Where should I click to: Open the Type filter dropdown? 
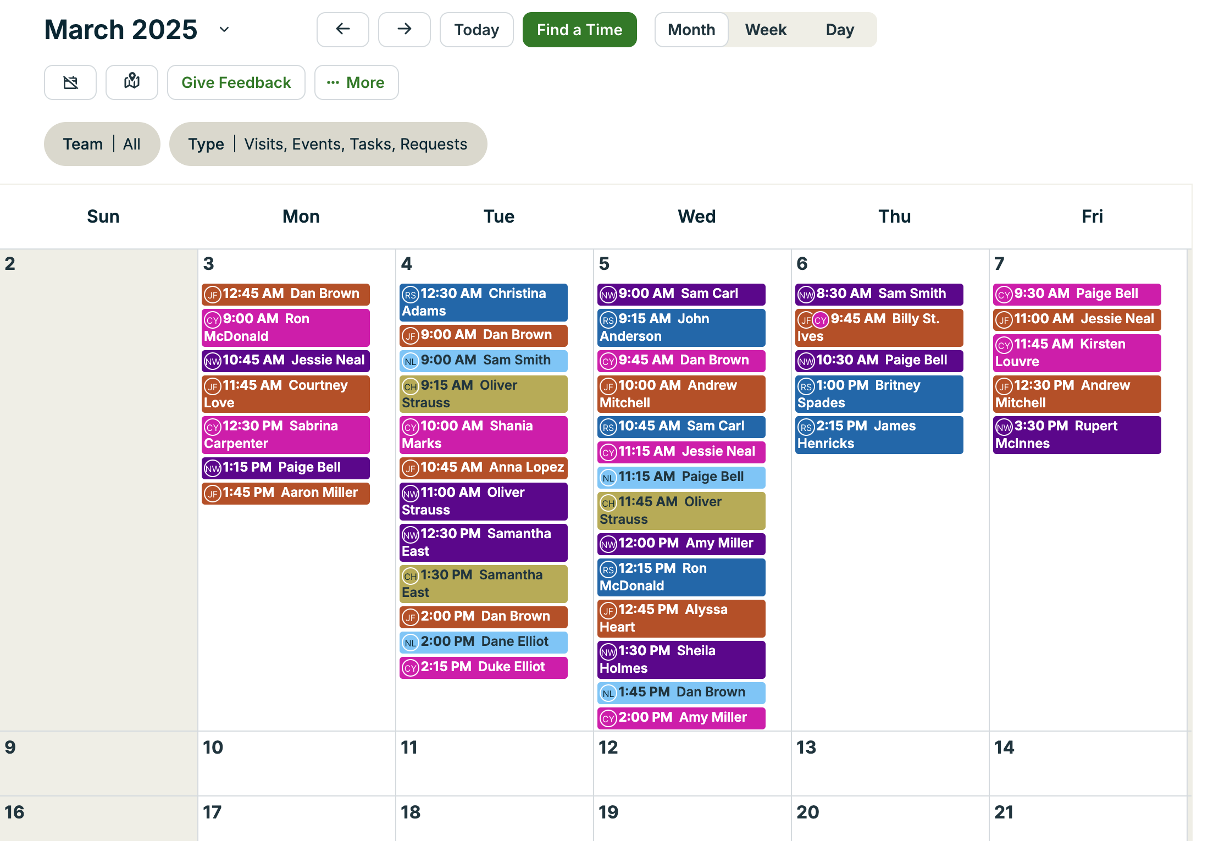(x=328, y=143)
